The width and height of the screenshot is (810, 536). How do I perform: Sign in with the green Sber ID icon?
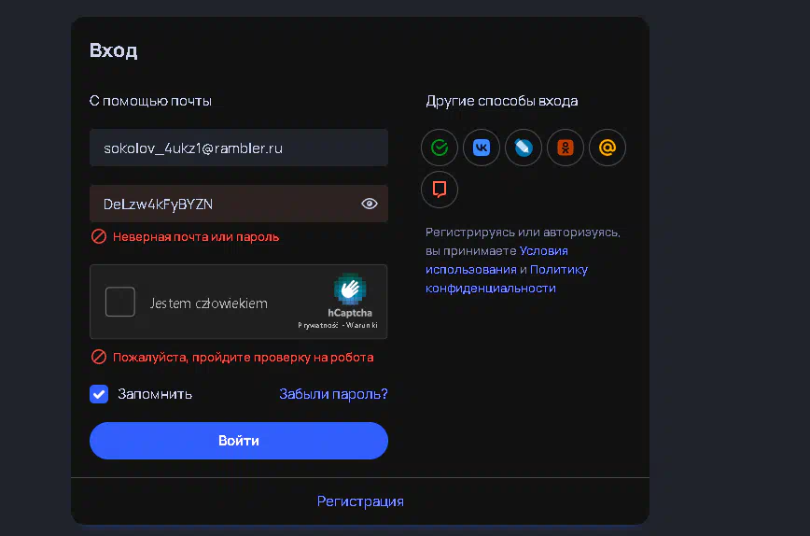click(440, 148)
